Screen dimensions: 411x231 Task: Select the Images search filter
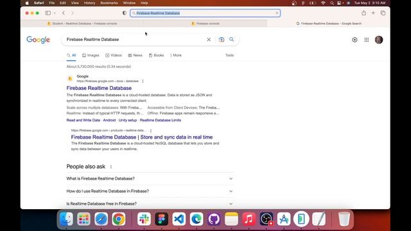[91, 55]
